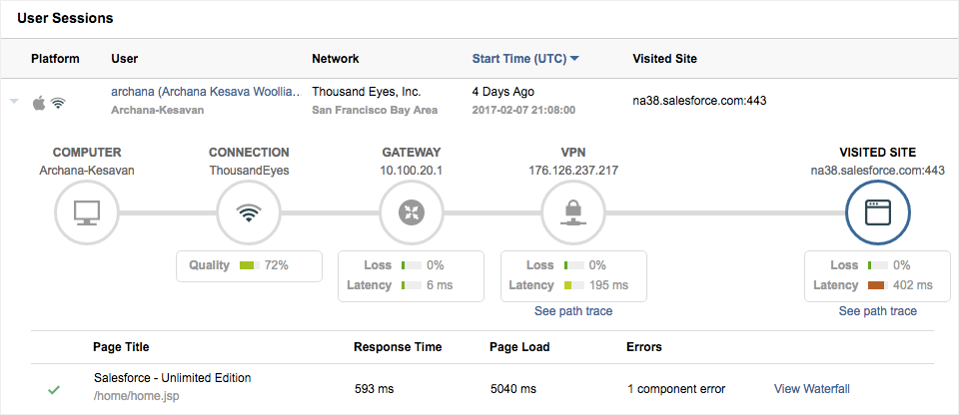The width and height of the screenshot is (959, 415).
Task: Click the Salesforce - Unlimited Edition page title
Action: 172,378
